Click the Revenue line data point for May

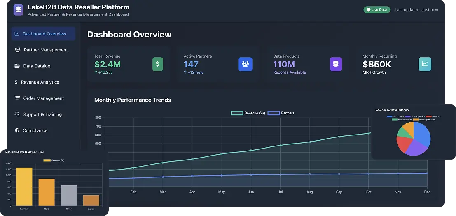point(222,154)
